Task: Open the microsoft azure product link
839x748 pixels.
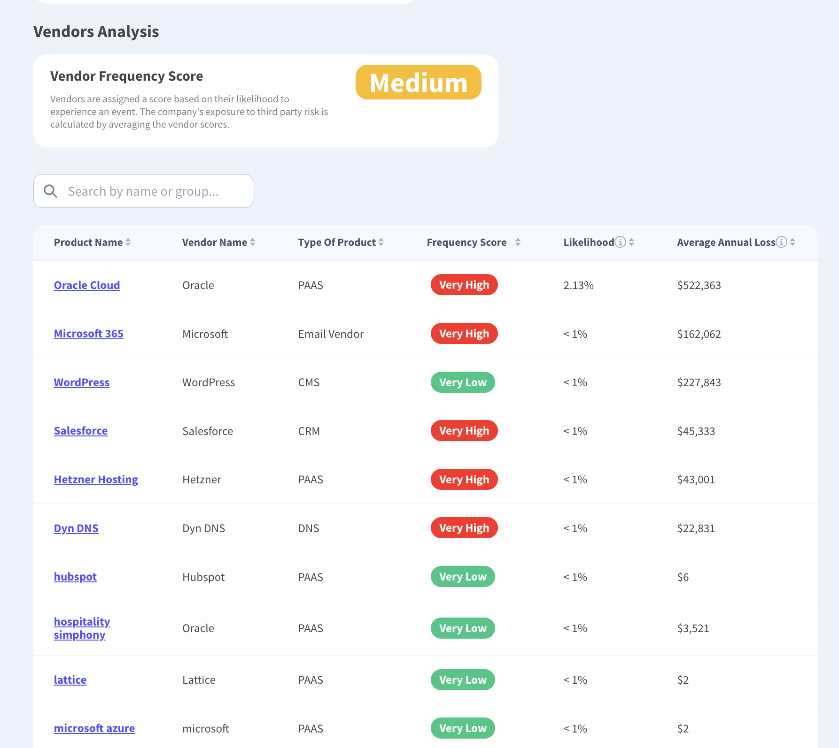Action: (x=94, y=728)
